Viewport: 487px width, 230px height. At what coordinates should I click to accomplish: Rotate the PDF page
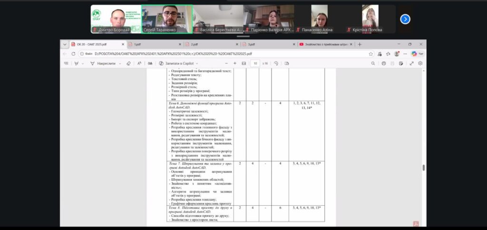pyautogui.click(x=276, y=63)
